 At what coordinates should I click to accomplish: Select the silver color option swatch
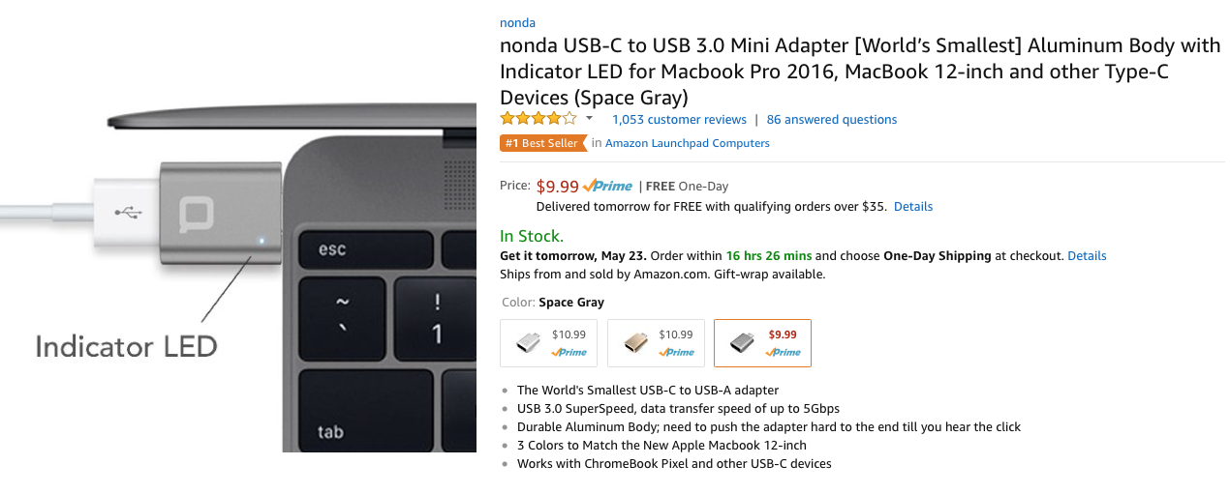tap(548, 343)
